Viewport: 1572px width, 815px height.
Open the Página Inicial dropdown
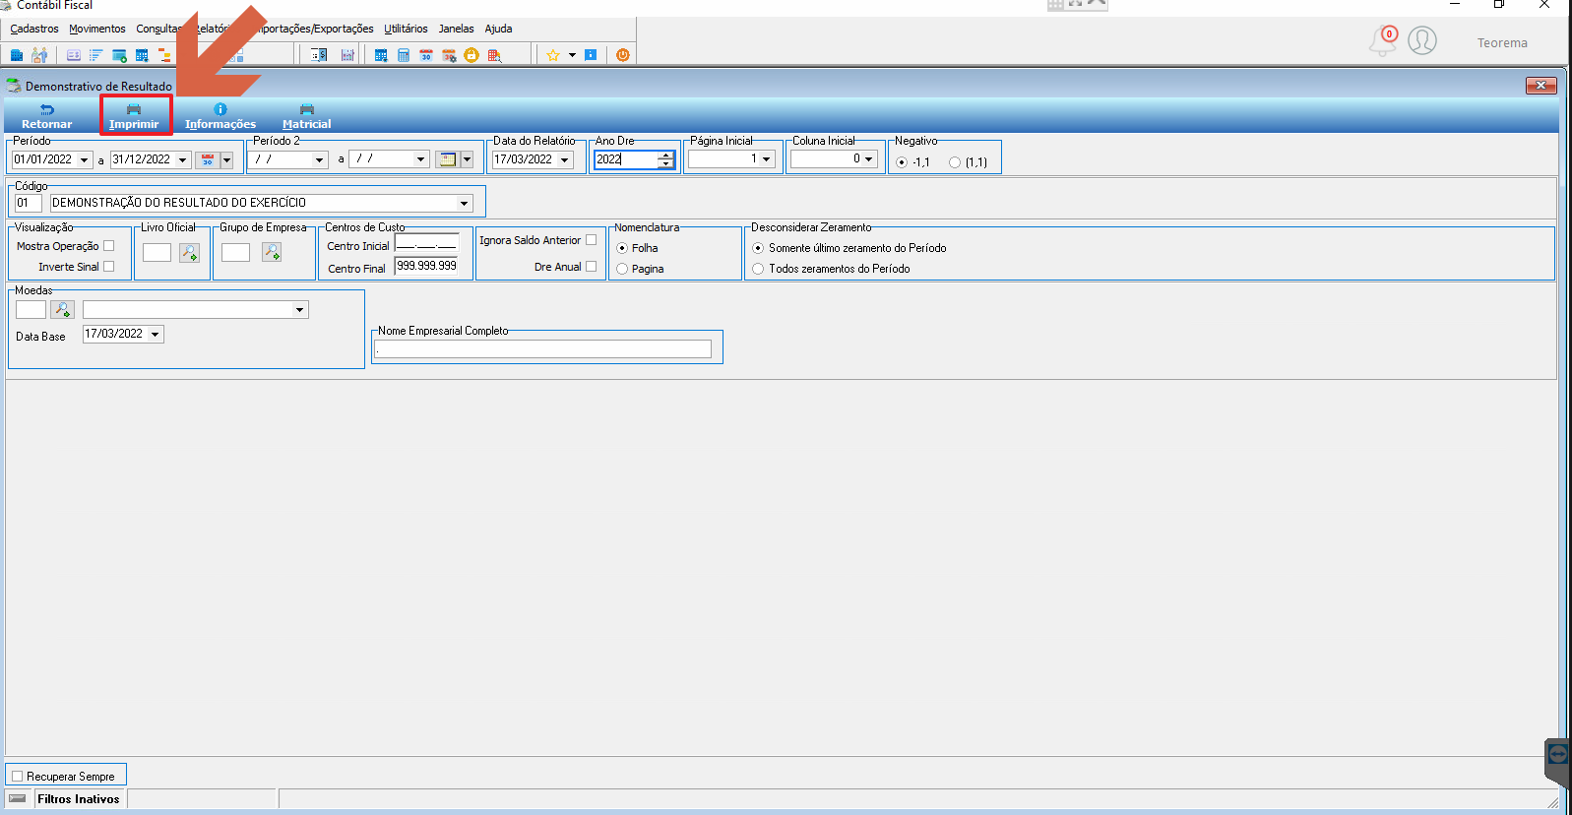pos(766,159)
